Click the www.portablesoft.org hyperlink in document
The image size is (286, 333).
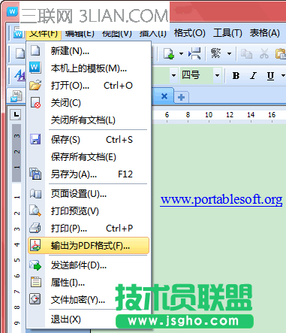point(221,200)
